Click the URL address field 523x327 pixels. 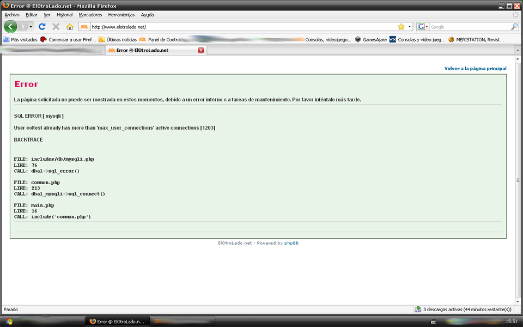(244, 27)
